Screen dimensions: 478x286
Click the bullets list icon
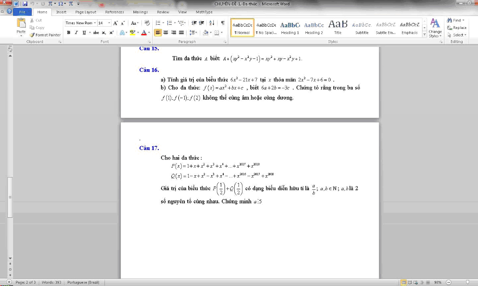click(158, 23)
